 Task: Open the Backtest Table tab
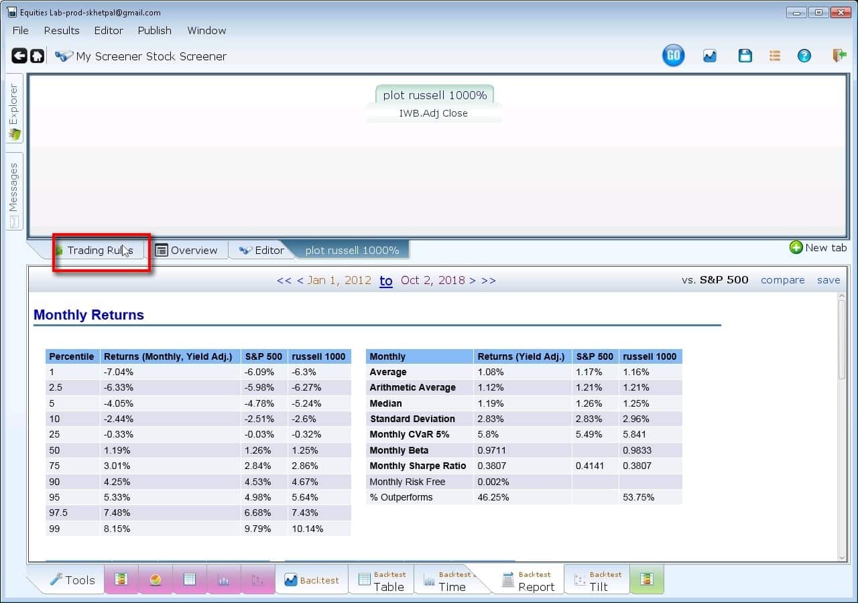381,580
